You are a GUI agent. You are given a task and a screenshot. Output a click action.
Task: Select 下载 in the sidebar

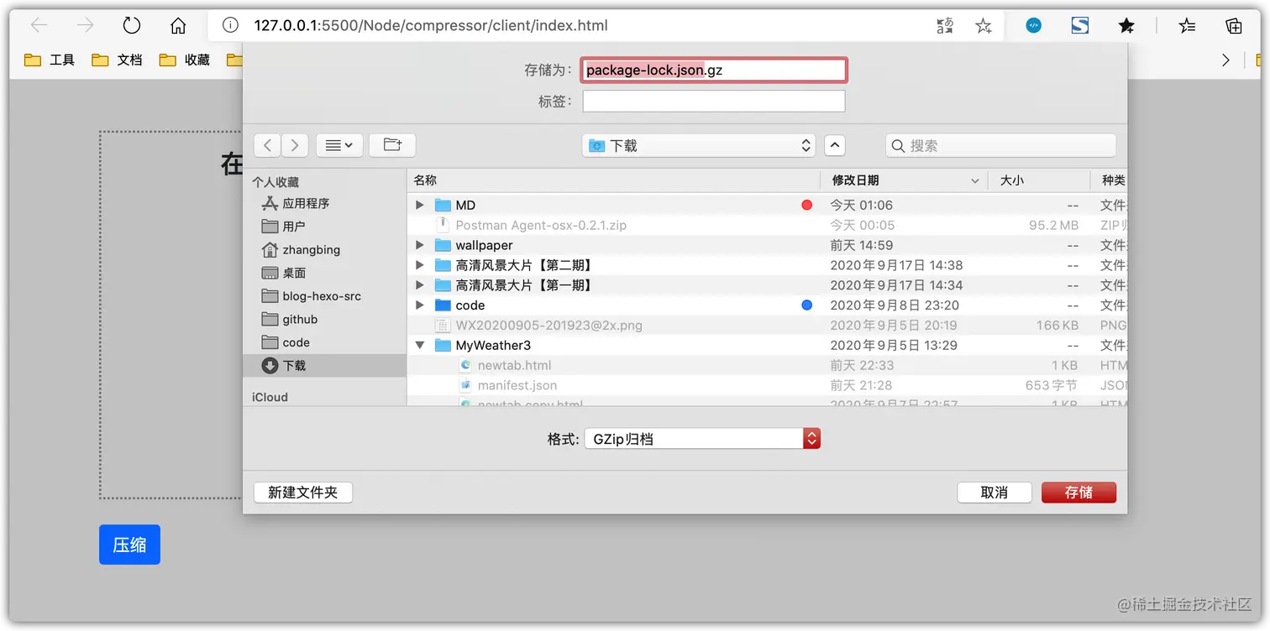(324, 365)
